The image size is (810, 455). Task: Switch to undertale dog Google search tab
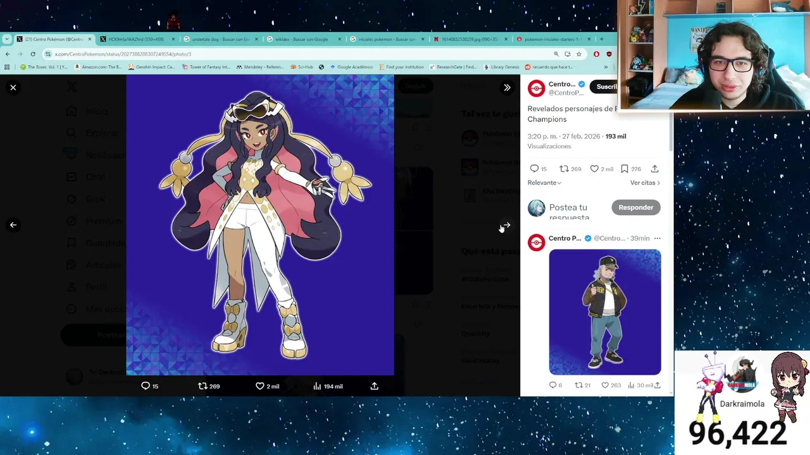tap(220, 39)
